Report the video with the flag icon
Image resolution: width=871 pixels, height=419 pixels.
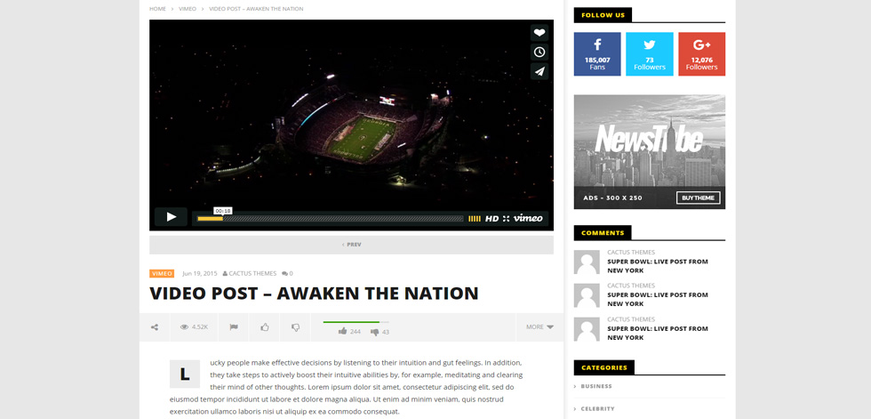point(234,327)
